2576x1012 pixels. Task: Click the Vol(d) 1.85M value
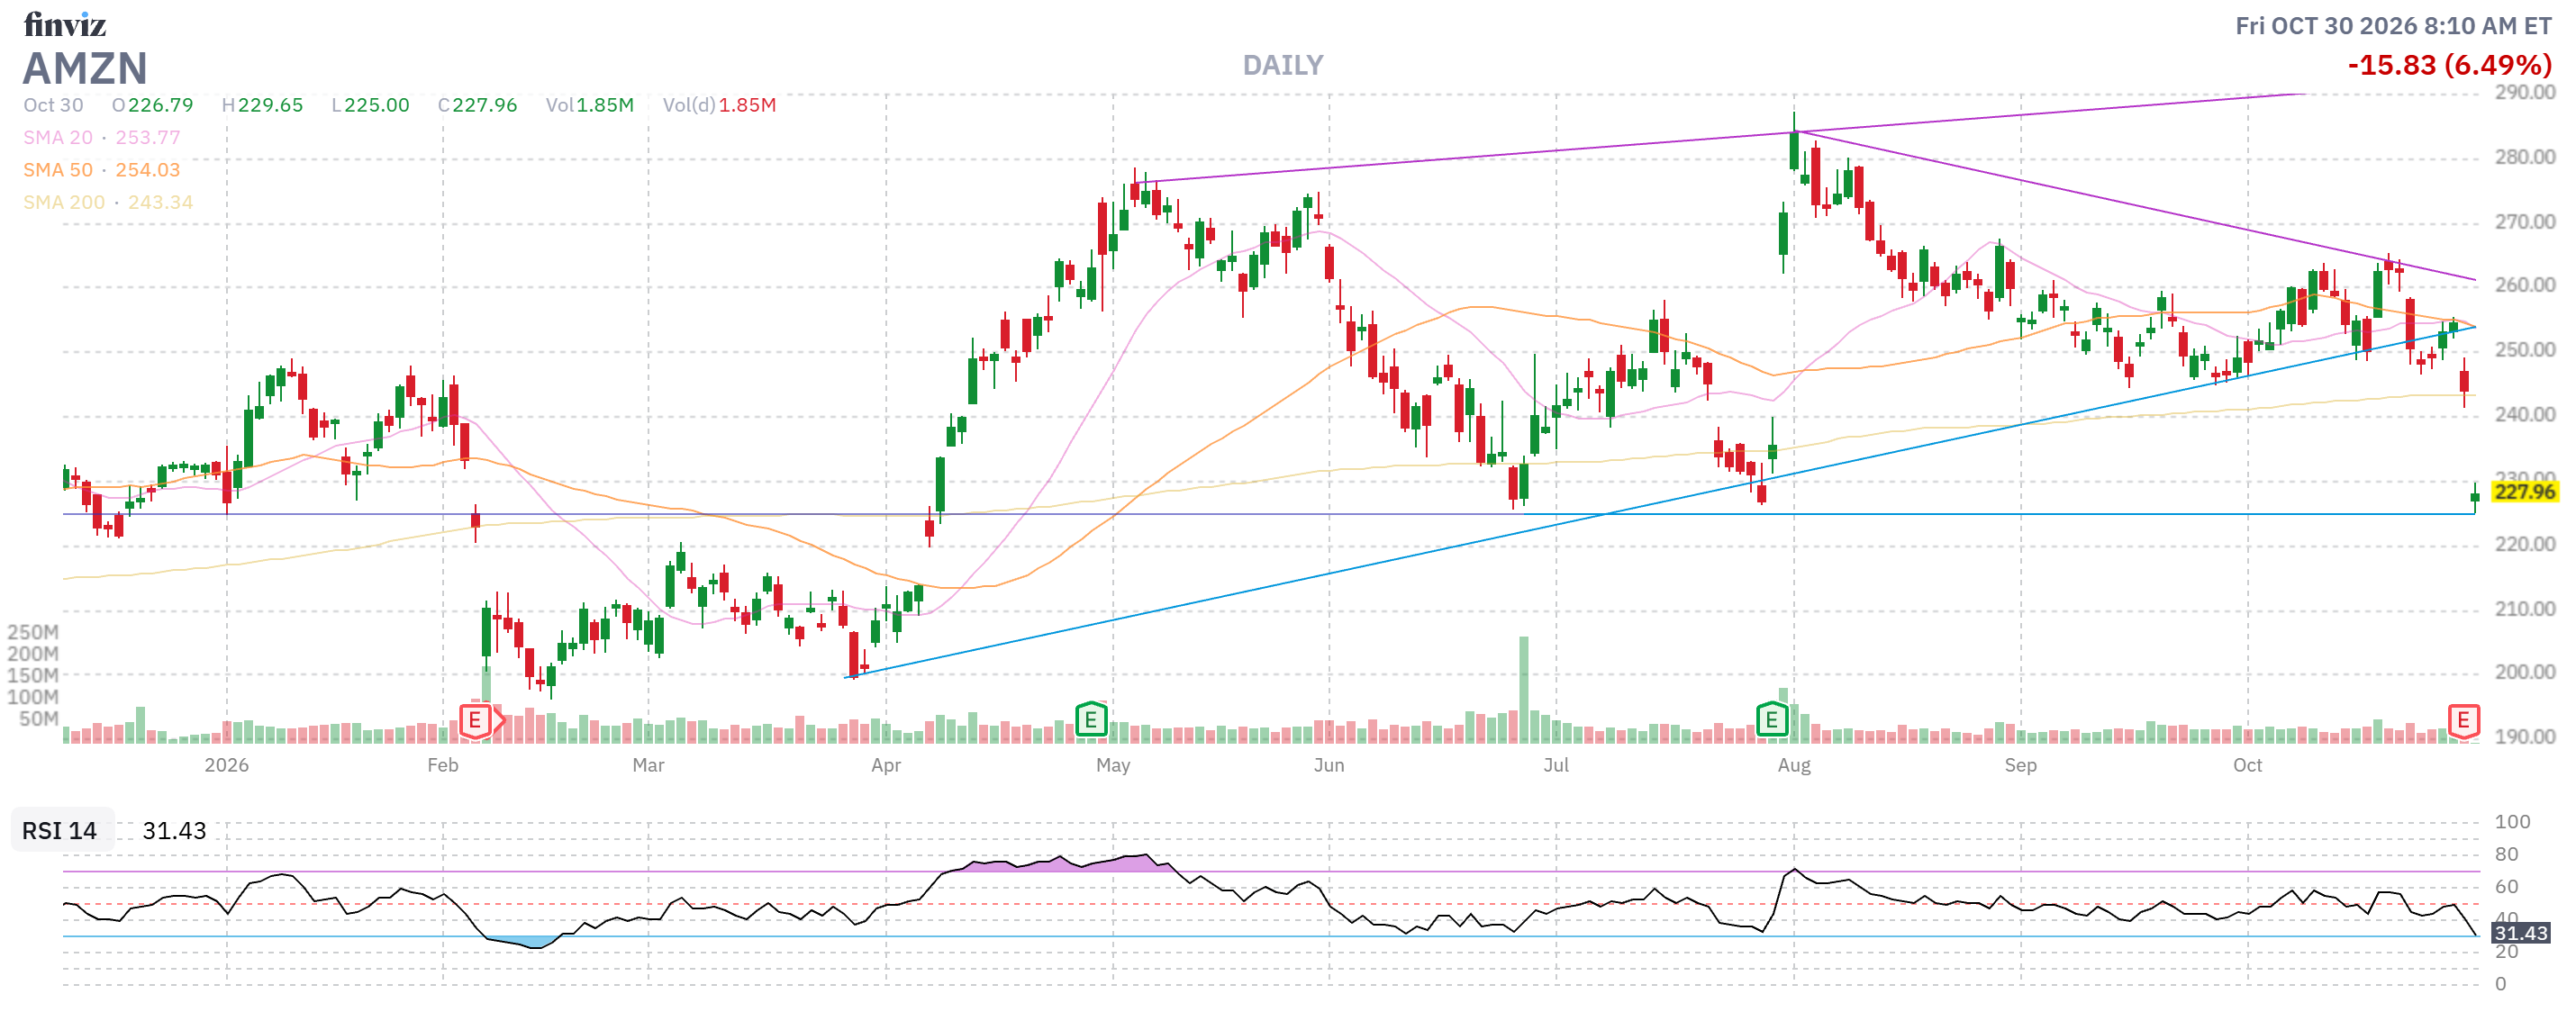[747, 105]
